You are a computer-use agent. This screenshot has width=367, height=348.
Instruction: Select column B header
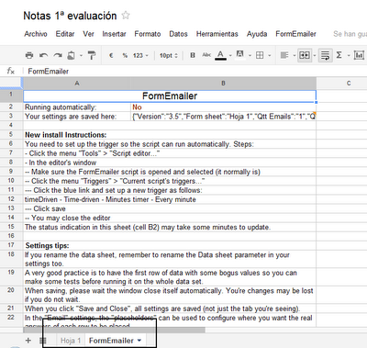coord(223,83)
